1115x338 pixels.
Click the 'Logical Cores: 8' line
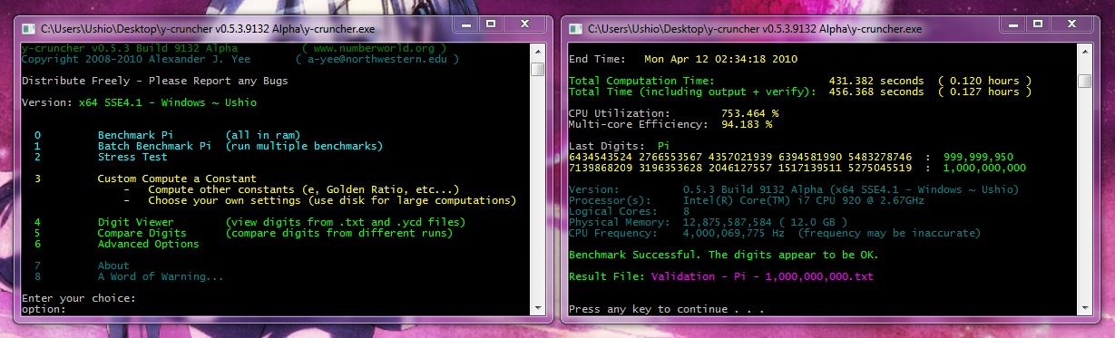pos(629,211)
